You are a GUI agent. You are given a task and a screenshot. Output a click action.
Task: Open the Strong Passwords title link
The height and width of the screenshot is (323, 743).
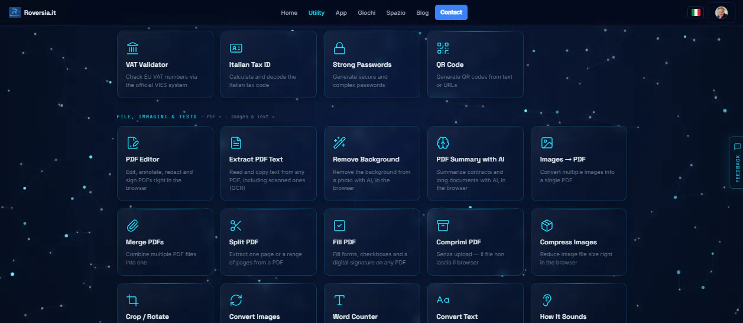(362, 64)
